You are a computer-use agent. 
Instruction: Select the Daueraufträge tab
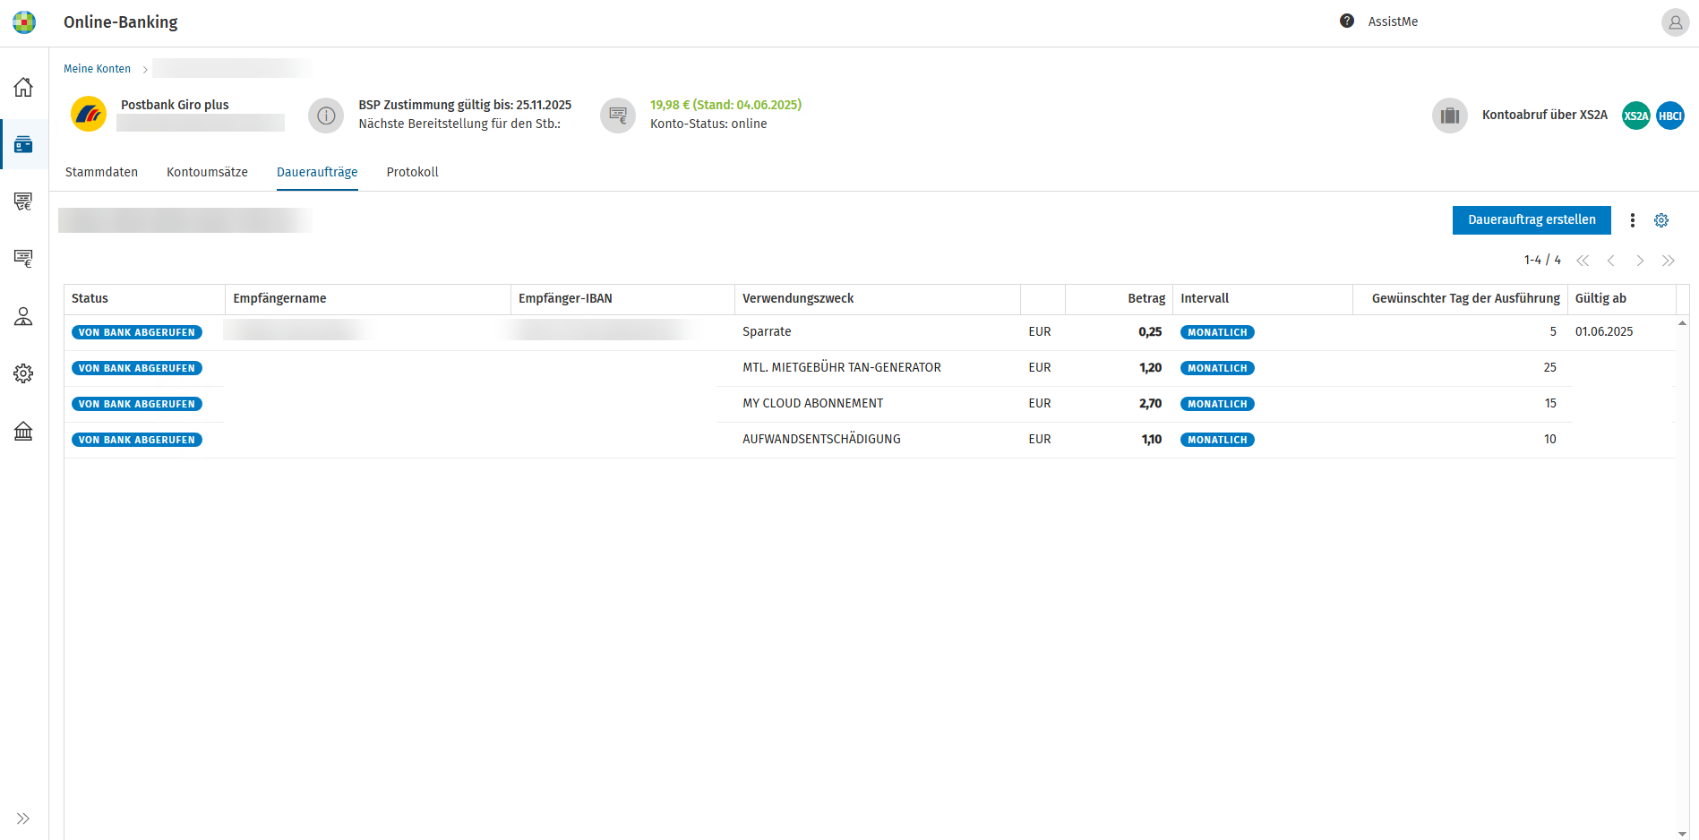(317, 172)
